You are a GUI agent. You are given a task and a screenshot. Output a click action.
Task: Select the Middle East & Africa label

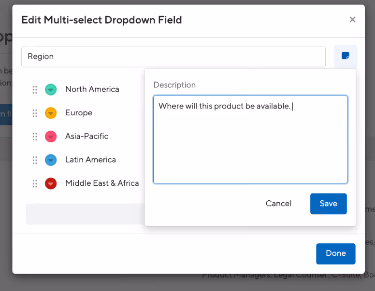pyautogui.click(x=102, y=183)
